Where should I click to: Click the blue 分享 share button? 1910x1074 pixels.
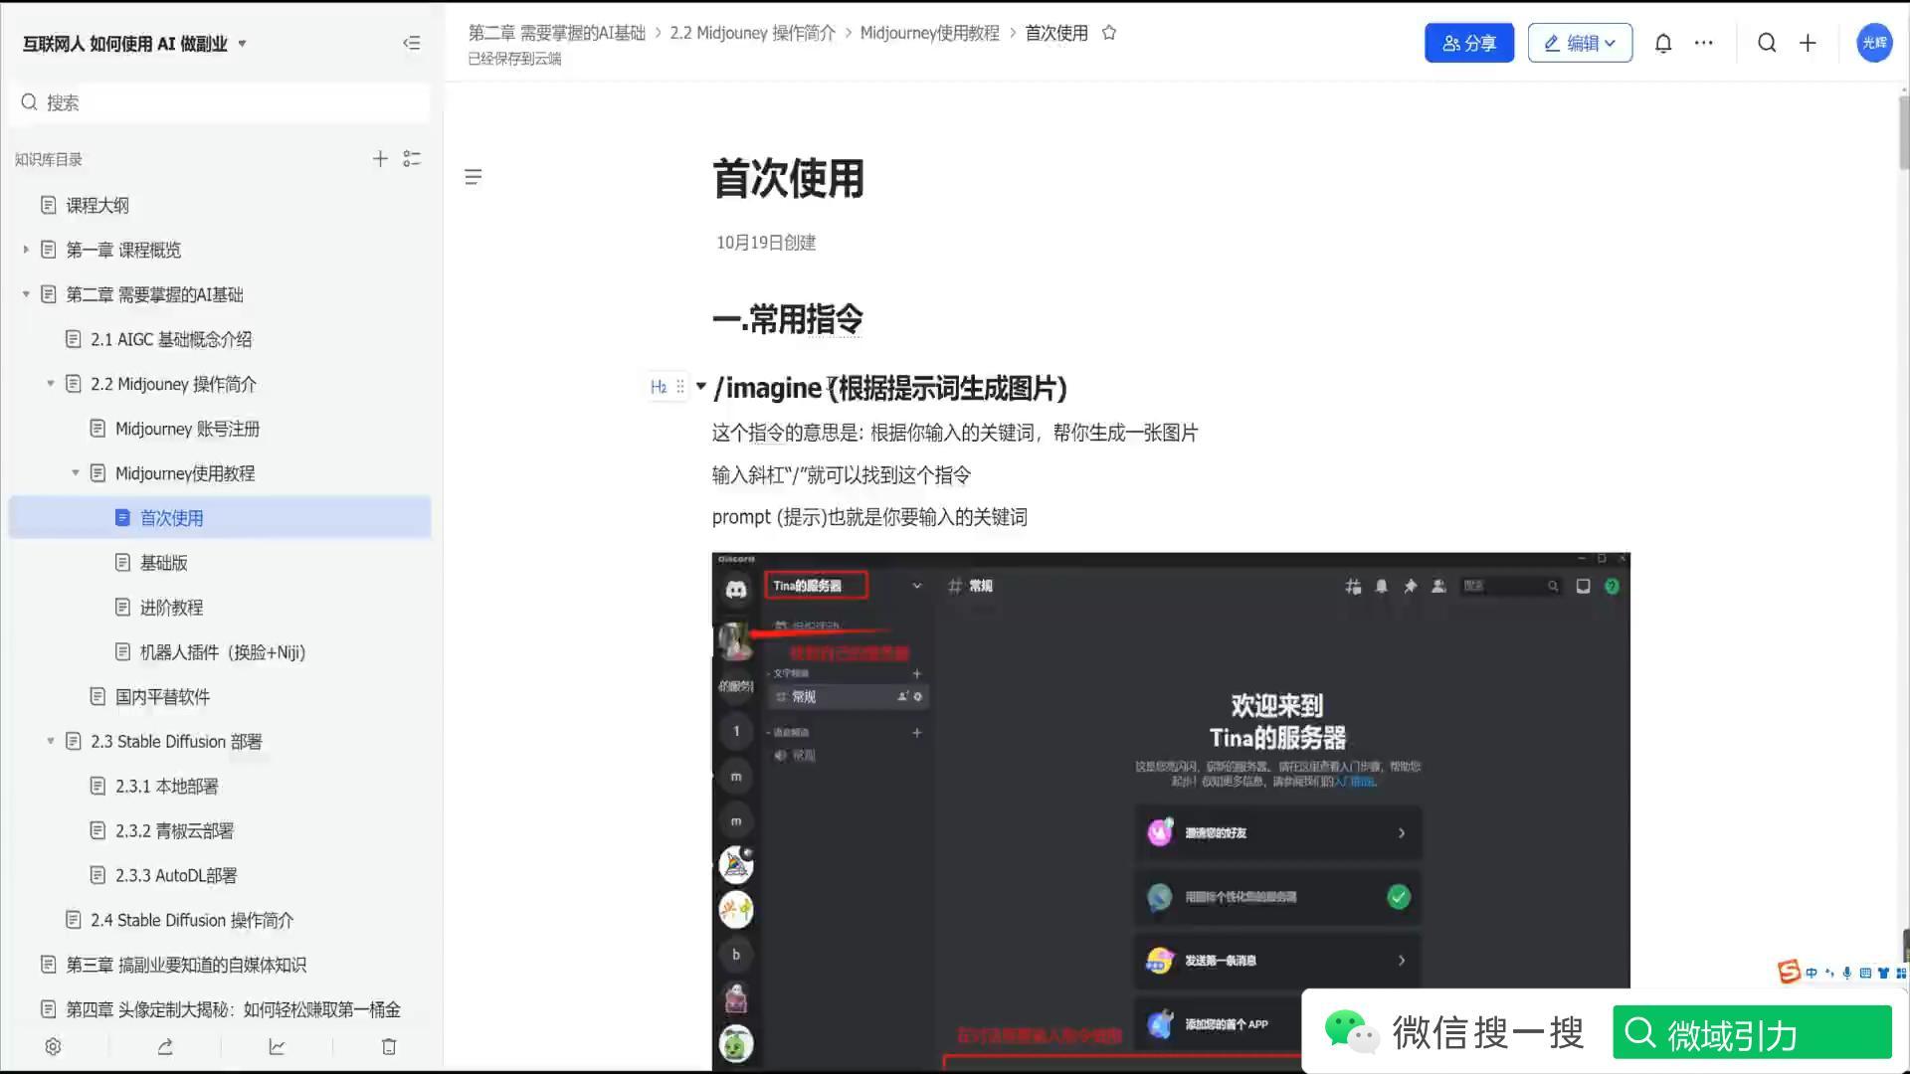(x=1468, y=43)
